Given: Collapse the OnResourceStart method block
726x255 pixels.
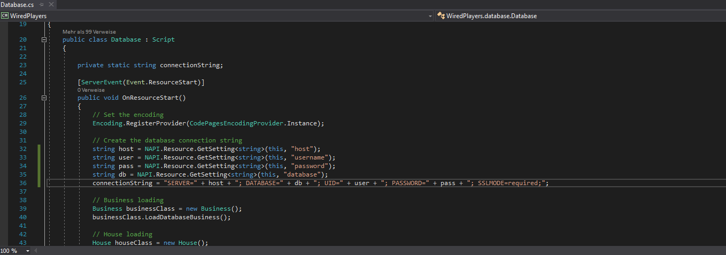Looking at the screenshot, I should click(x=44, y=98).
